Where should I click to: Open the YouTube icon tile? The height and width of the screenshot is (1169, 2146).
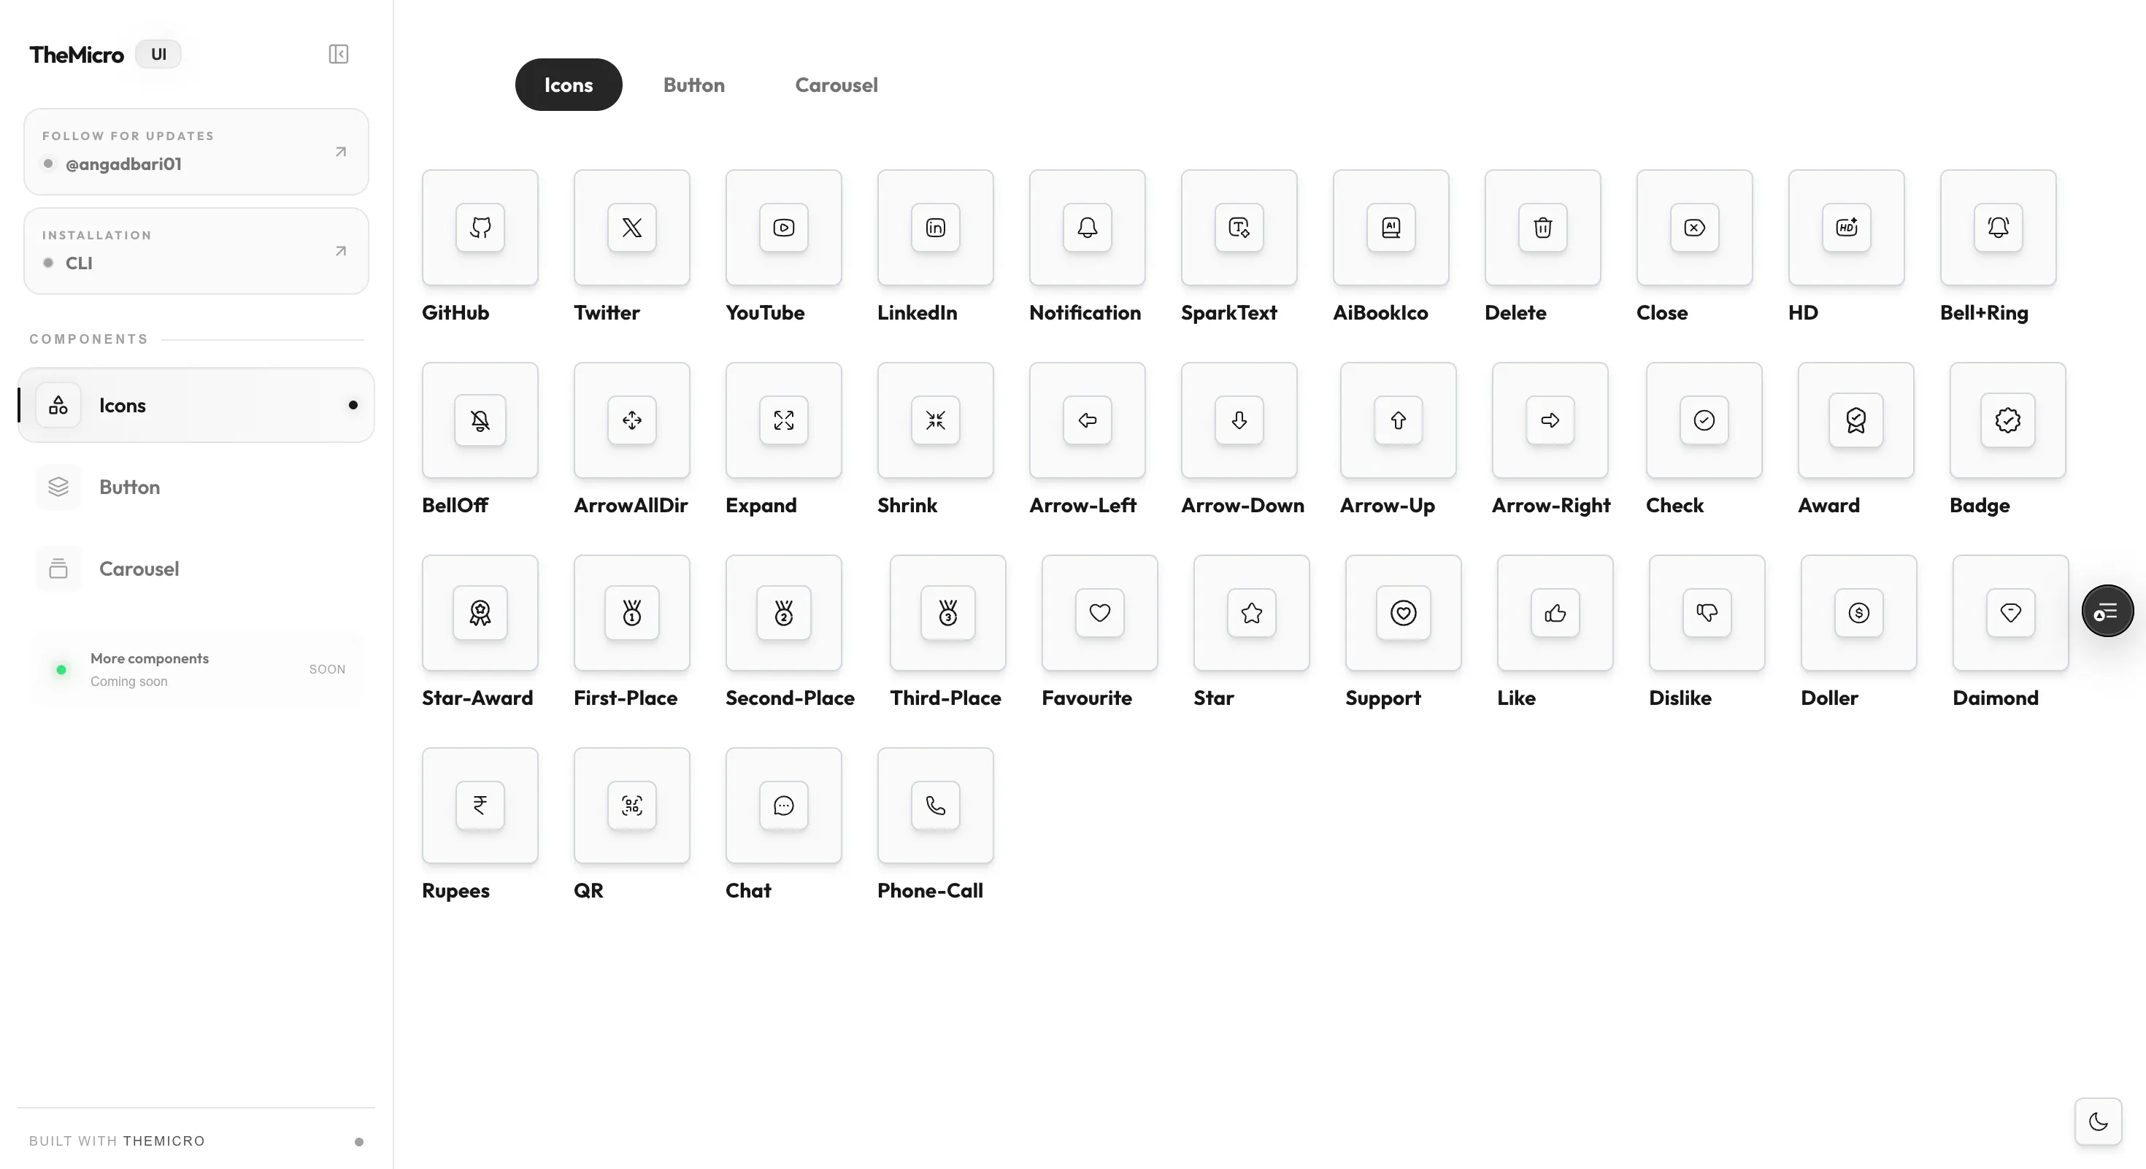pyautogui.click(x=783, y=228)
